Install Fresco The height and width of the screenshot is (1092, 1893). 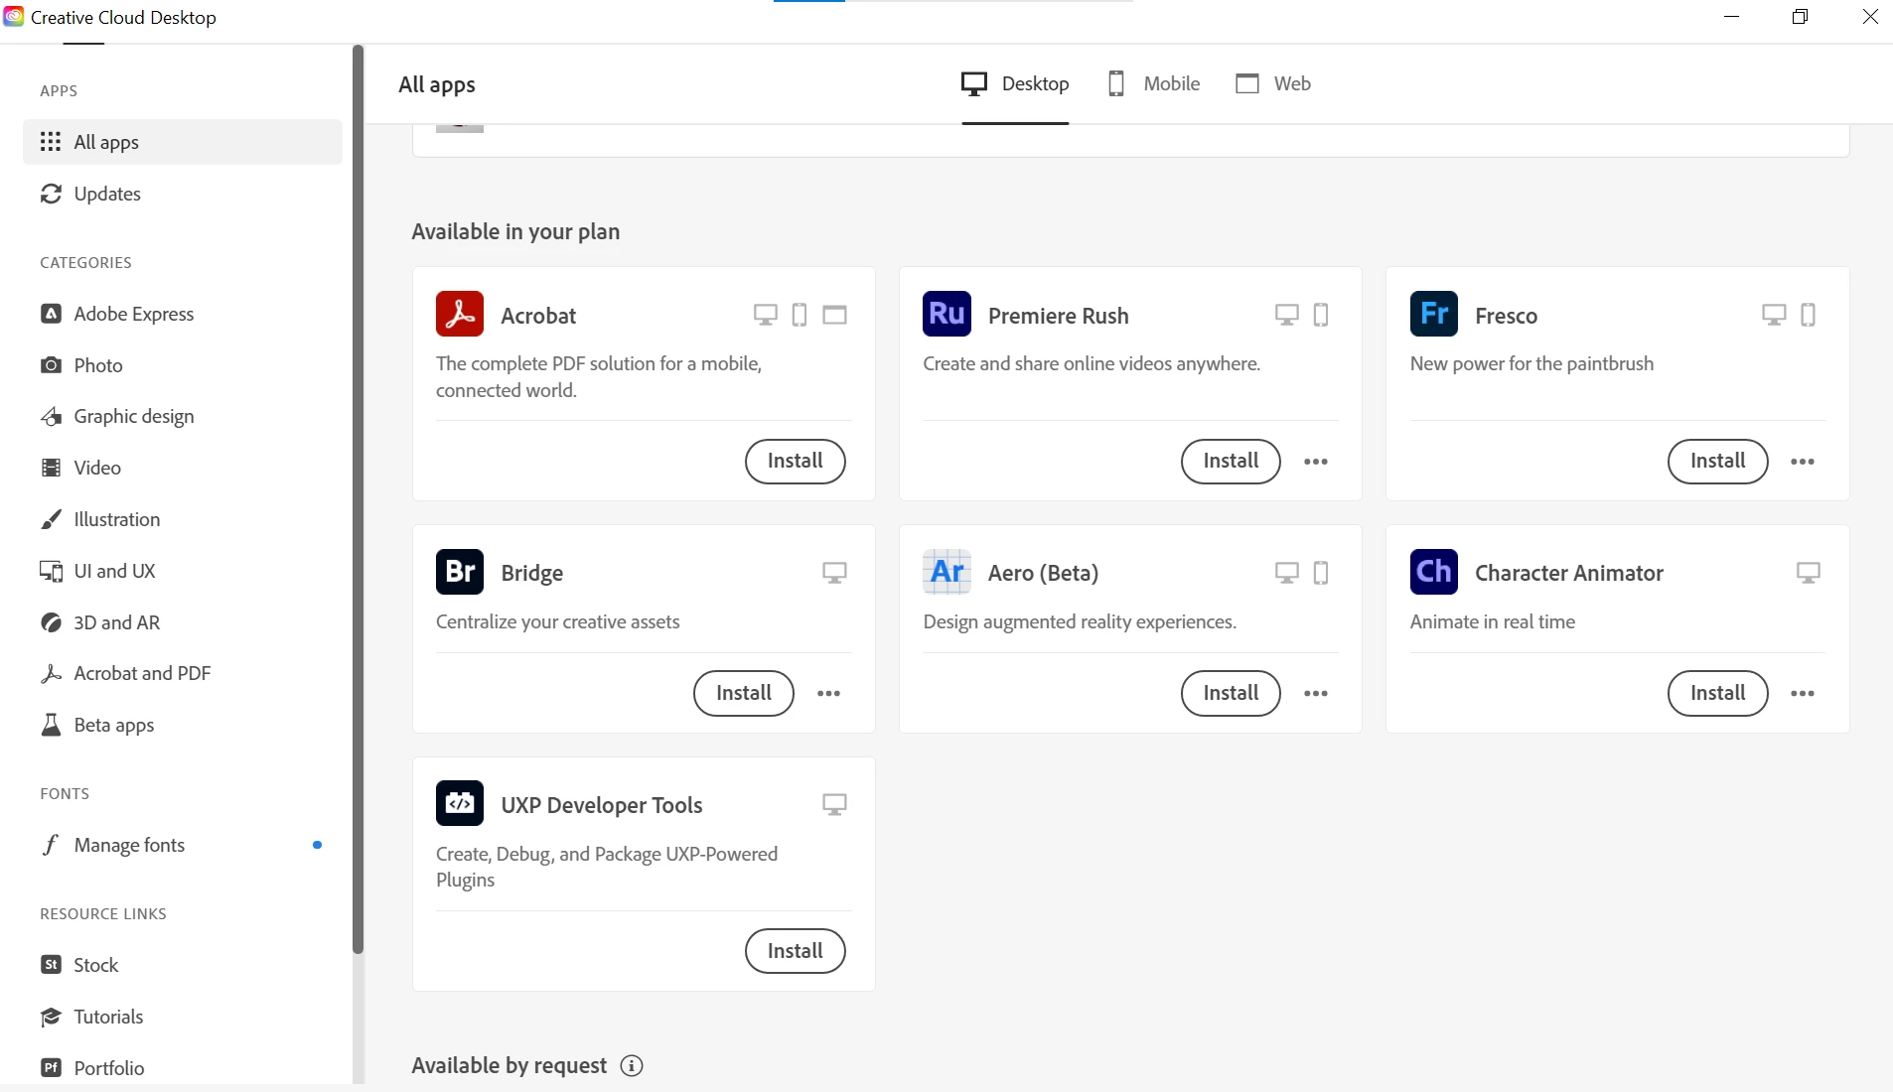click(1717, 462)
